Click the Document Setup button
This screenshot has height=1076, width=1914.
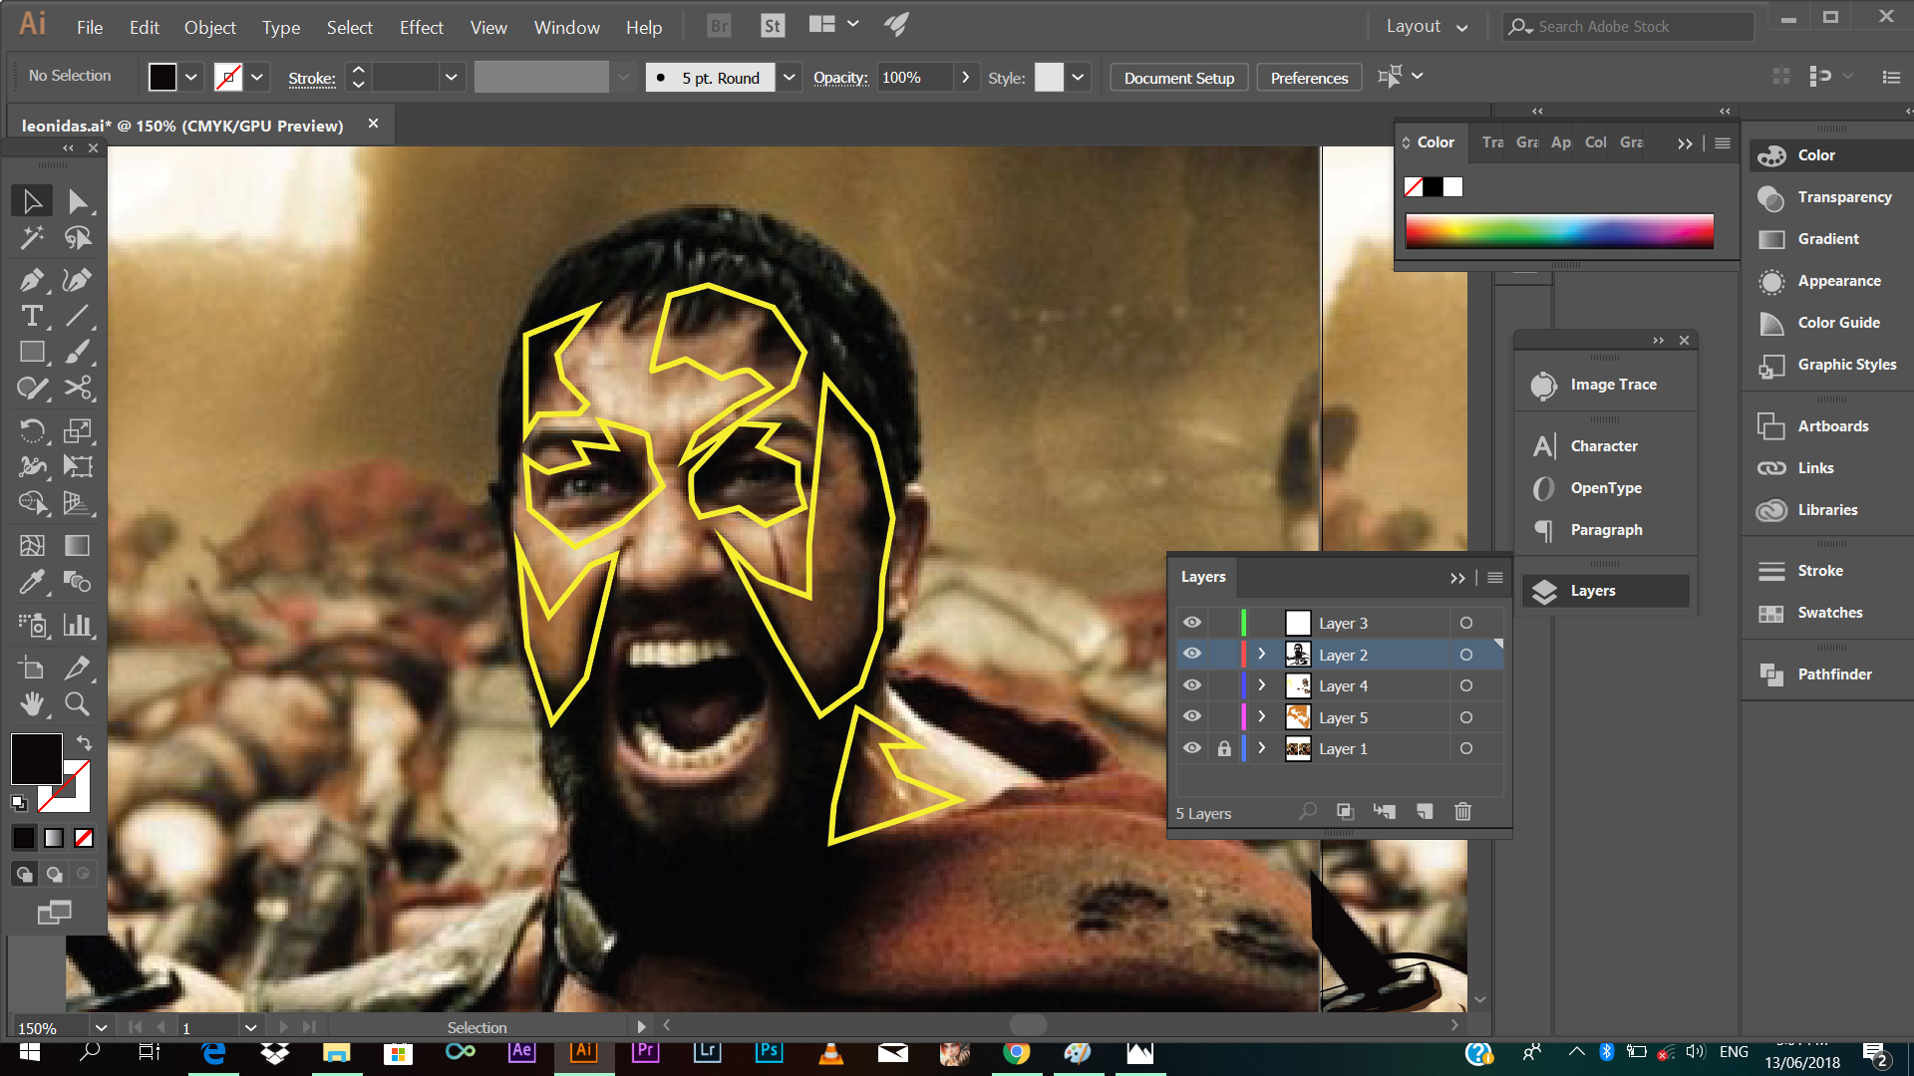tap(1178, 78)
